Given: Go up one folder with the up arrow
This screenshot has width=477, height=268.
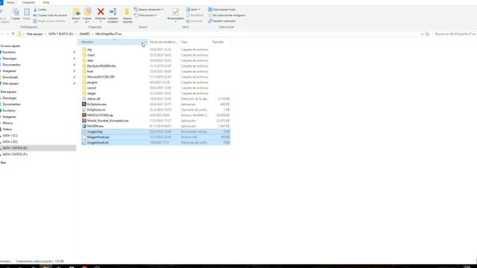Looking at the screenshot, I should pos(13,34).
